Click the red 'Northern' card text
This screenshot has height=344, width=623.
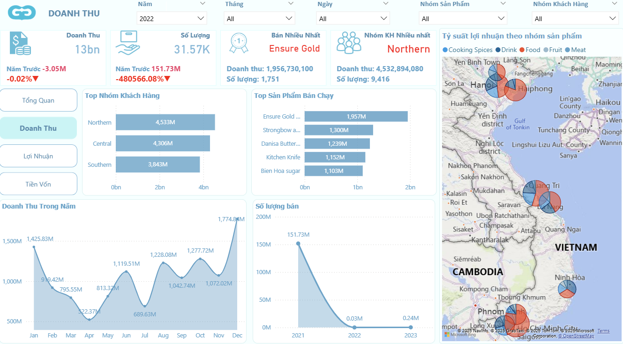click(x=408, y=49)
